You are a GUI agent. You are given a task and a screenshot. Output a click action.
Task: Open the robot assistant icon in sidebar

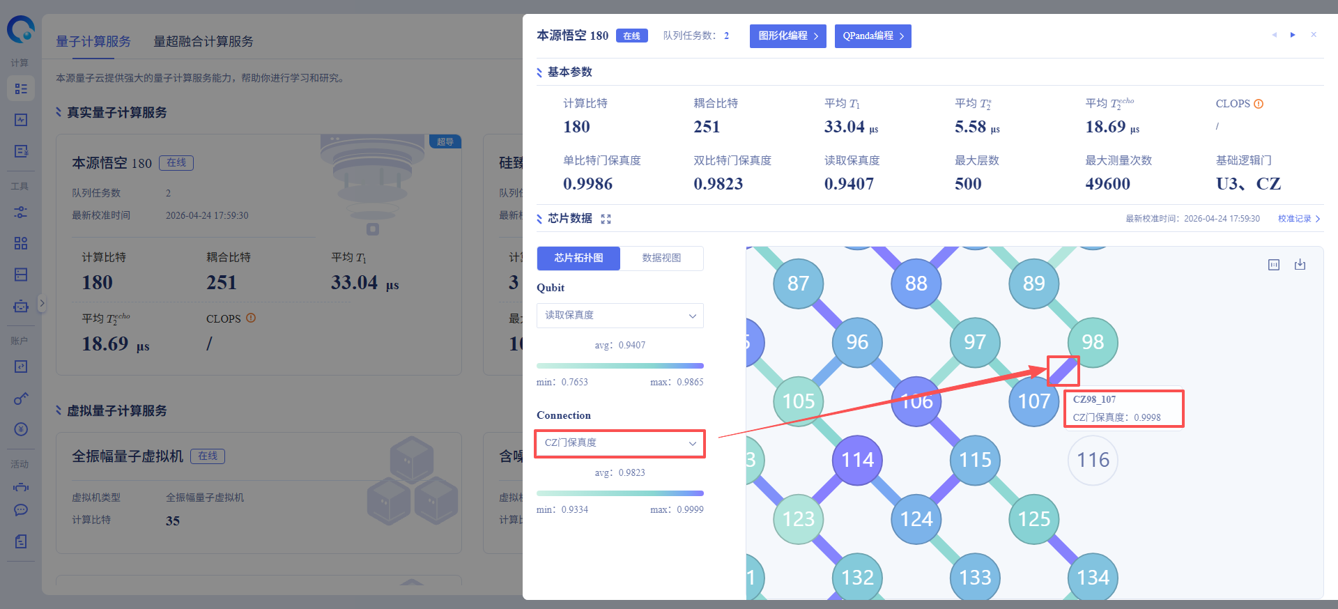click(21, 306)
